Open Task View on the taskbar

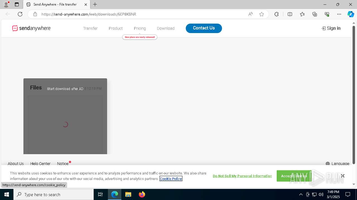click(100, 194)
